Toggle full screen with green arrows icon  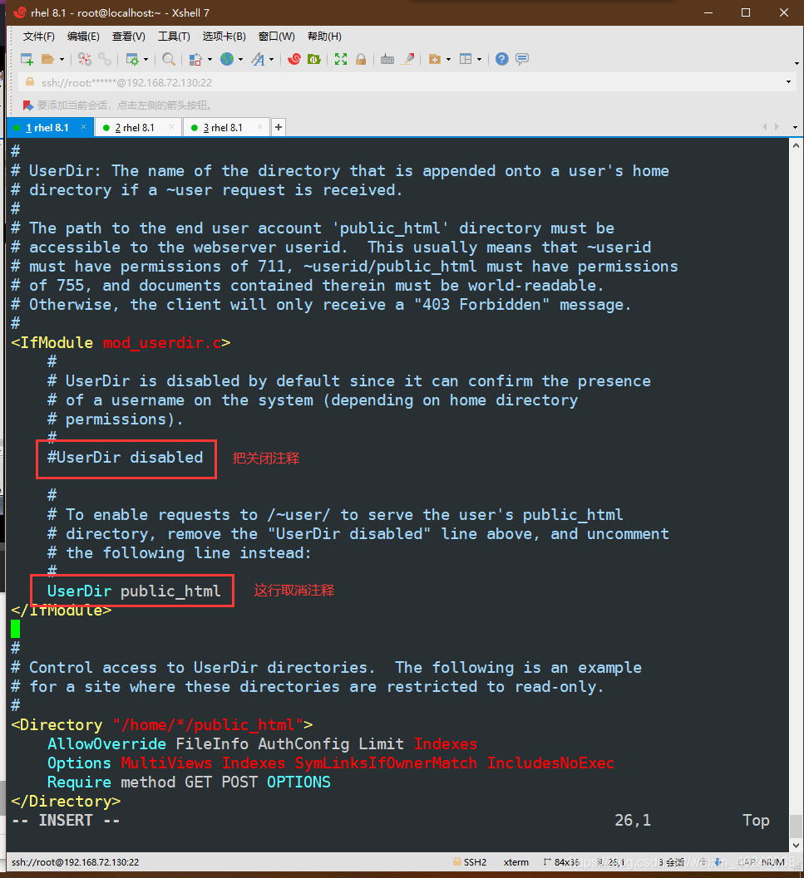click(x=341, y=59)
